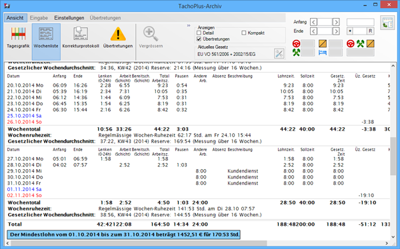This screenshot has width=400, height=249.
Task: Enable the Detail checkbox
Action: point(199,33)
